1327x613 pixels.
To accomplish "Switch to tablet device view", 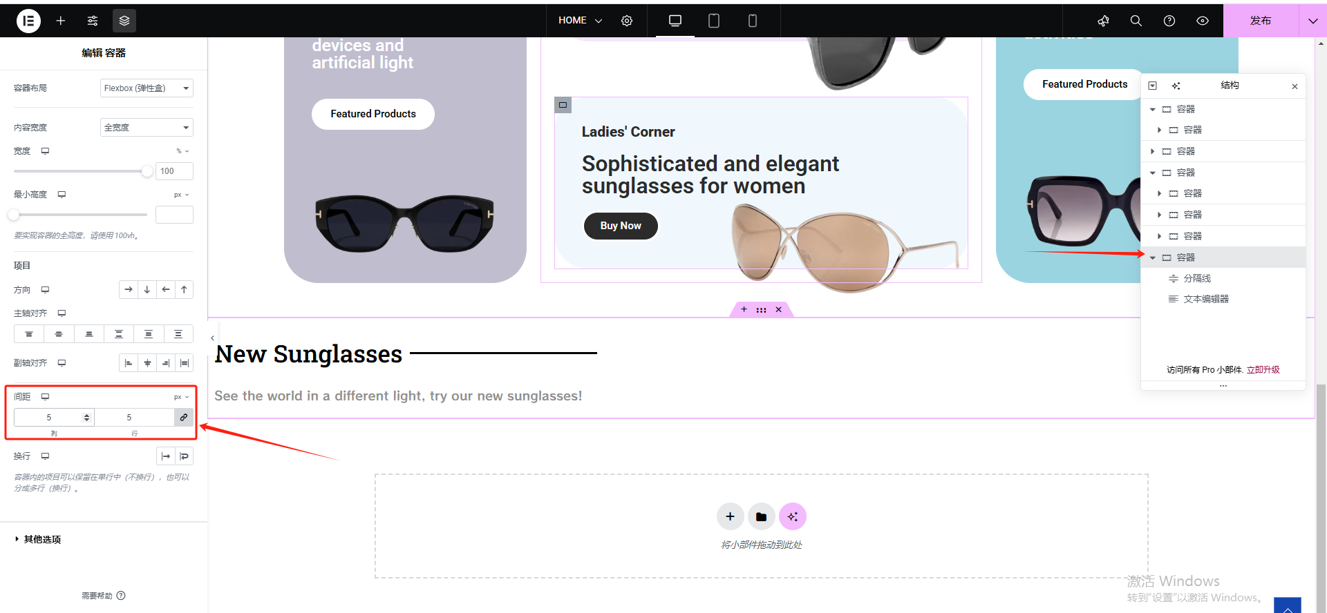I will click(714, 21).
